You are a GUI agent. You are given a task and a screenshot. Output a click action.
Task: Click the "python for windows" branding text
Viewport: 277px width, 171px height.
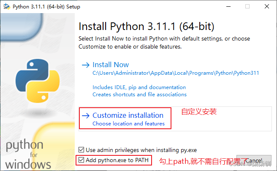[28, 155]
